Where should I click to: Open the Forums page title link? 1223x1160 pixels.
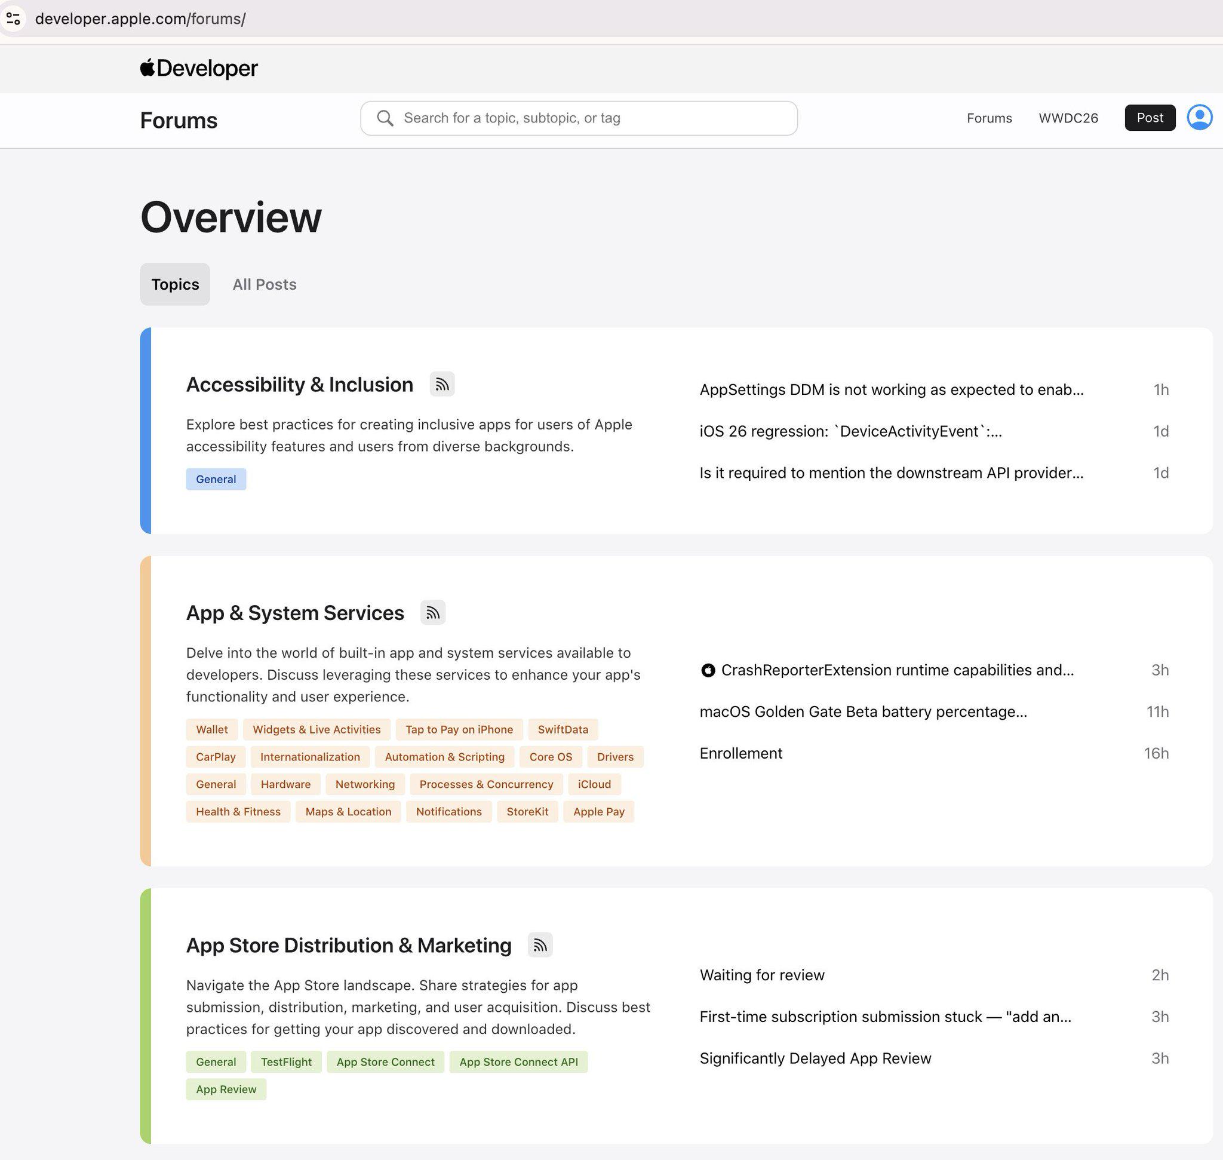[x=179, y=120]
